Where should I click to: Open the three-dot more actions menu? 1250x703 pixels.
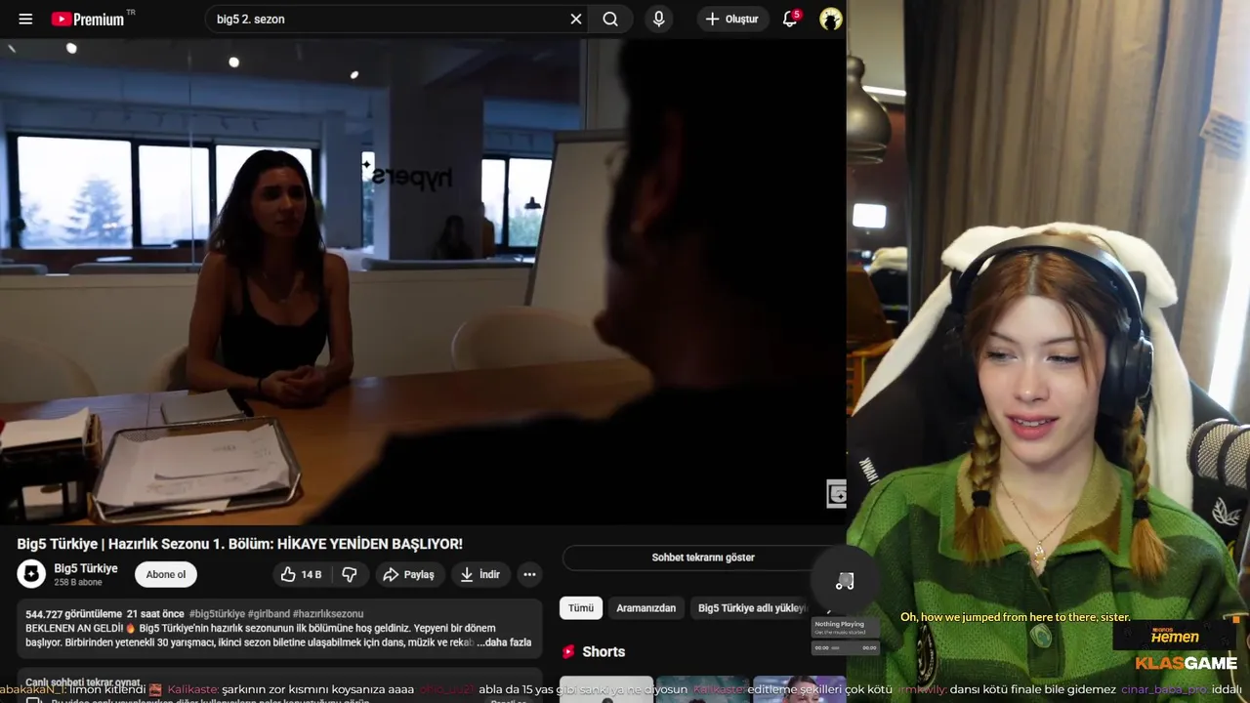point(529,574)
